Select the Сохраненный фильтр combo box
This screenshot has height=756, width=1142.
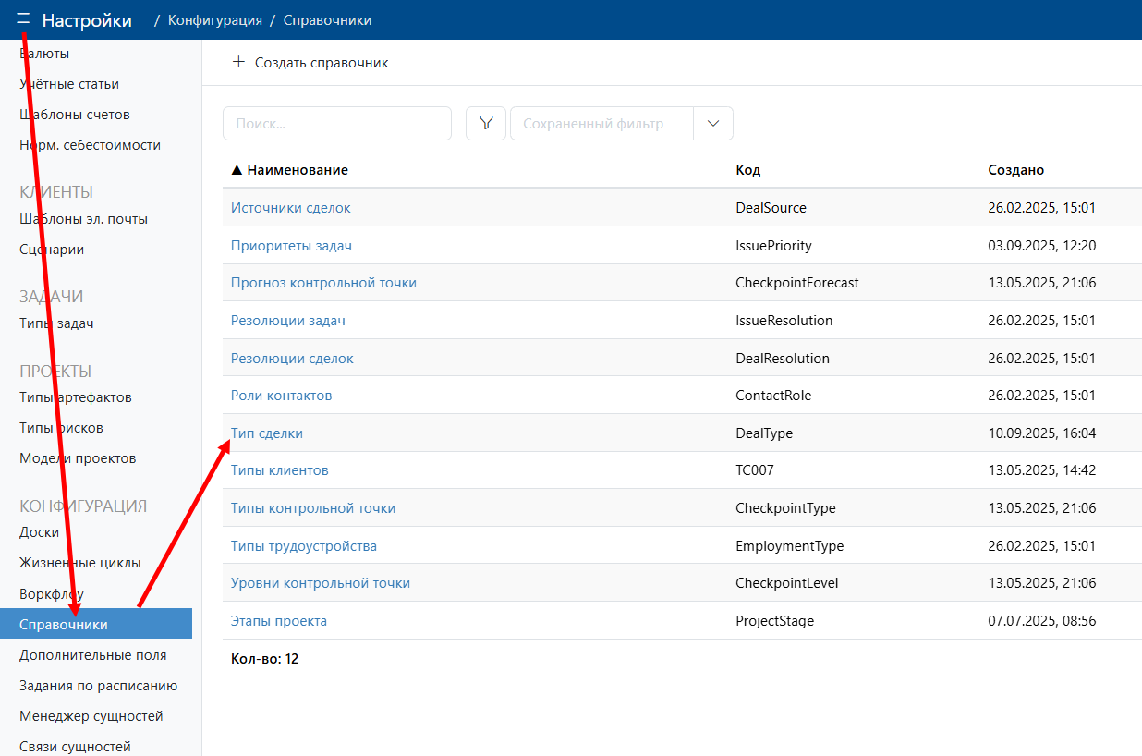point(601,123)
